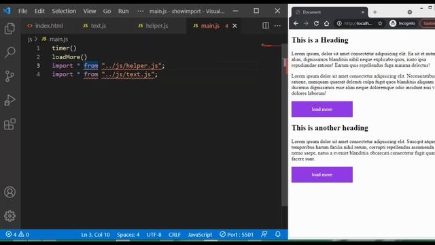Click the editor vertical scrollbar
Screen dimensions: 435x245
pyautogui.click(x=285, y=125)
